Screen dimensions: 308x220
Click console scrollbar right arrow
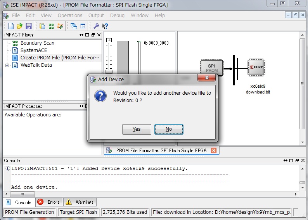[x=296, y=194]
